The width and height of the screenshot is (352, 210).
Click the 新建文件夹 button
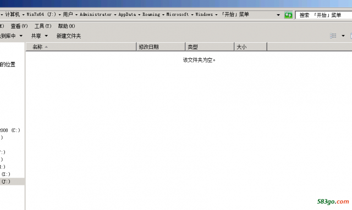(69, 36)
